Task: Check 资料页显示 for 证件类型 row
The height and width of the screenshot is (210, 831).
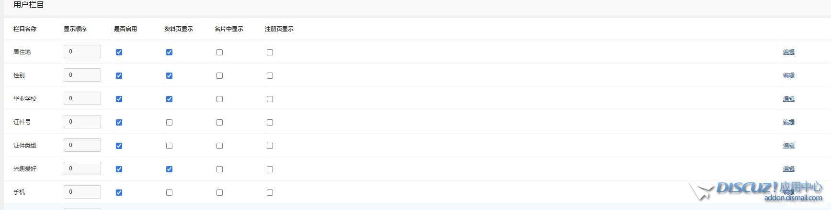Action: click(x=169, y=146)
